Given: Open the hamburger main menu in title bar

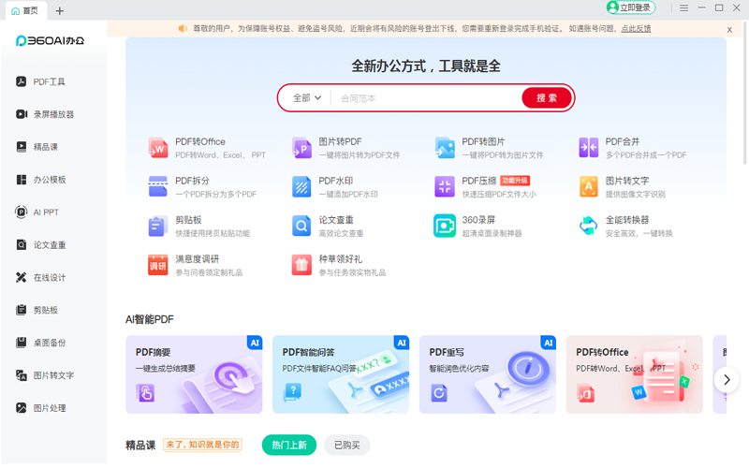Looking at the screenshot, I should 684,8.
